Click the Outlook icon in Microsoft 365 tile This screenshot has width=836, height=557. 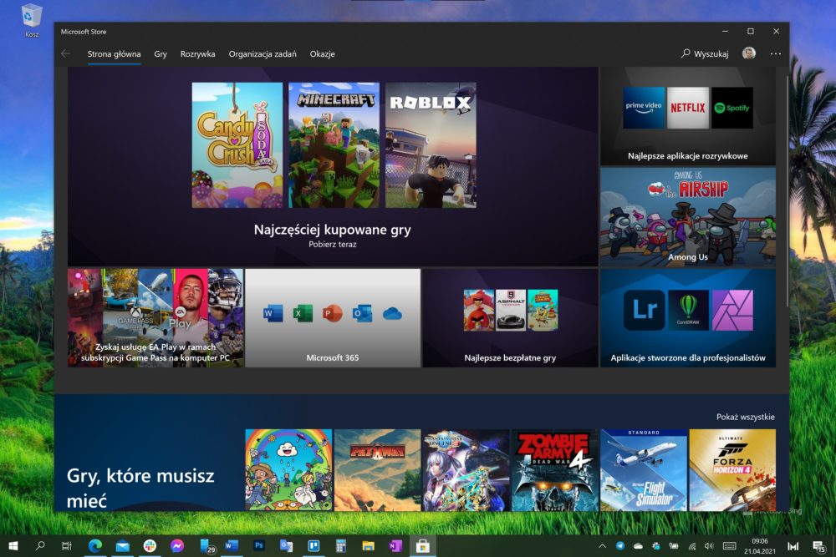tap(363, 314)
